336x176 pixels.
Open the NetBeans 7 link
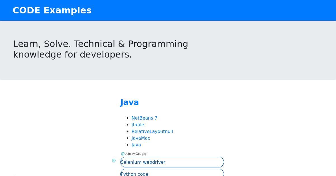point(144,118)
